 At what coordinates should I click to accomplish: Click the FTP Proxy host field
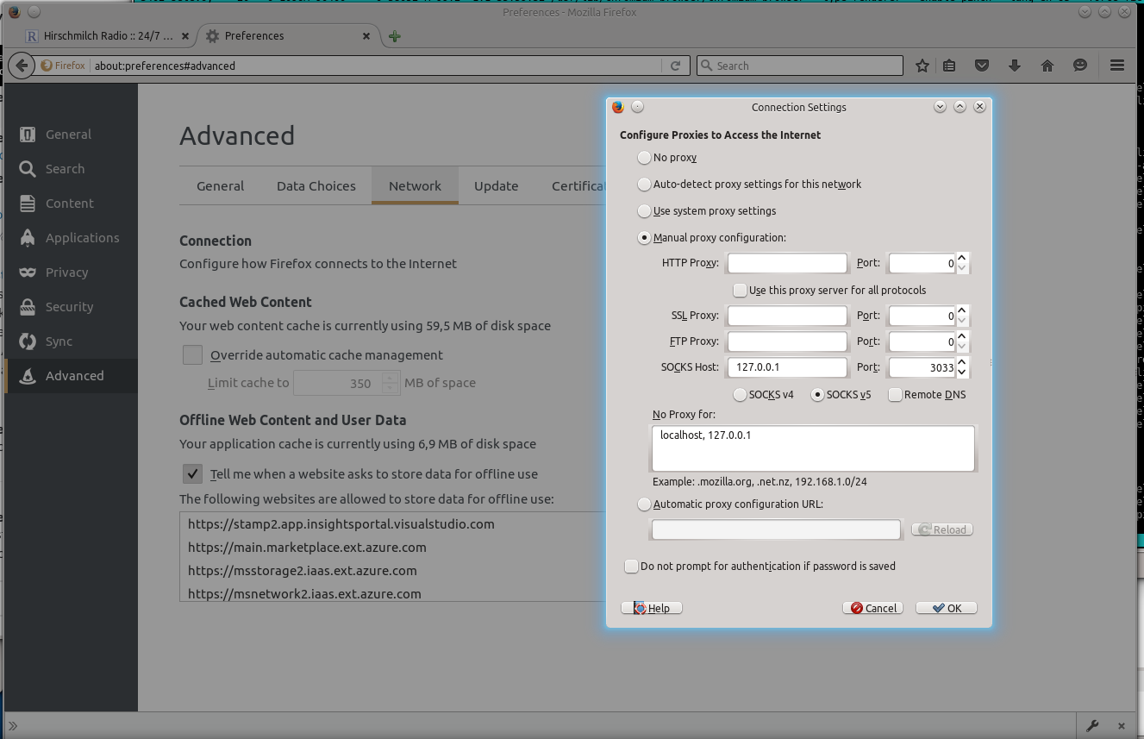pyautogui.click(x=787, y=341)
